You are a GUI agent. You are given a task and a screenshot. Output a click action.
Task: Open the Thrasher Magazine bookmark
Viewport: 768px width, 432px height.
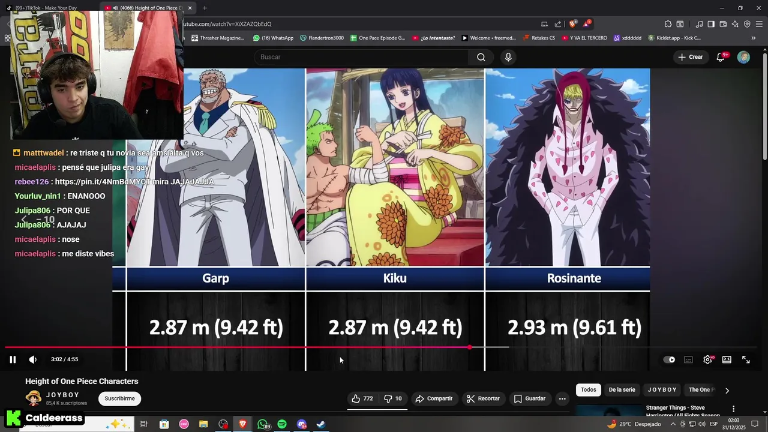[x=218, y=38]
